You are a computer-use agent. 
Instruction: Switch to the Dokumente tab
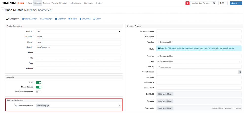pyautogui.click(x=85, y=19)
